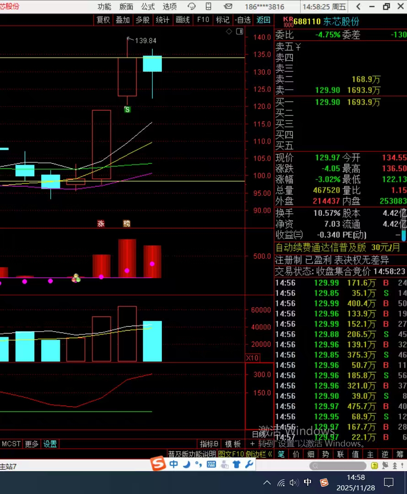The height and width of the screenshot is (494, 407).
Task: Open the message envelope icon
Action: [228, 6]
